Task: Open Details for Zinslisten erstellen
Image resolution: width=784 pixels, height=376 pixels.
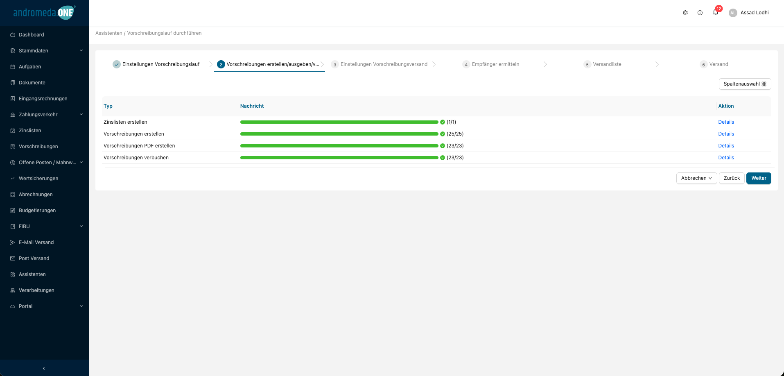Action: tap(726, 122)
